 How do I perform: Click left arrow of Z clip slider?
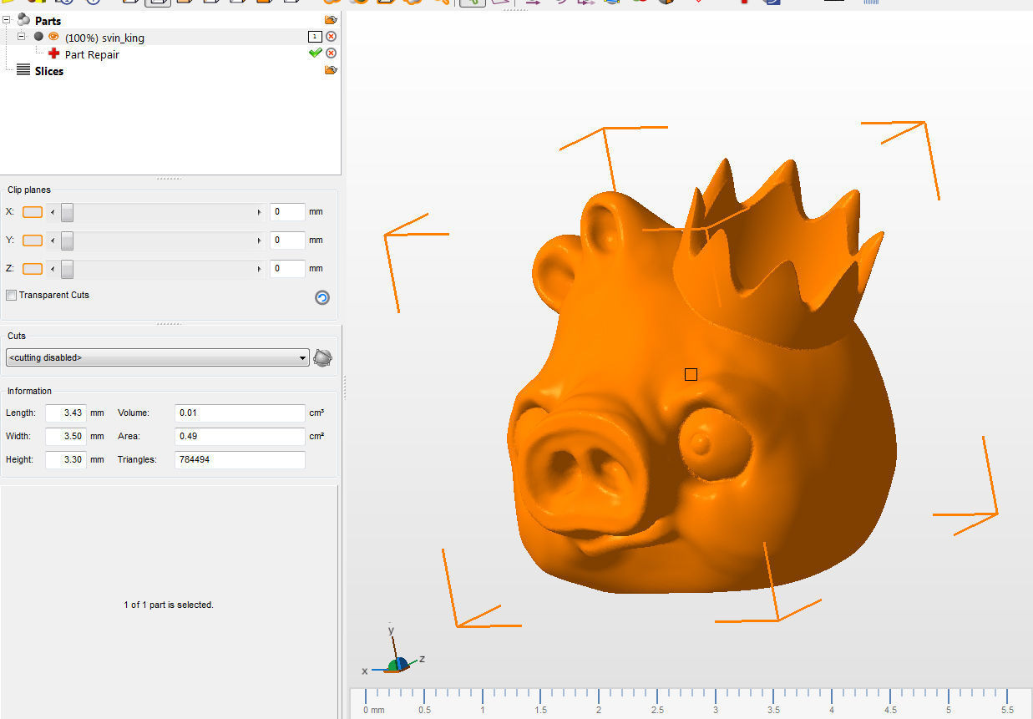53,269
